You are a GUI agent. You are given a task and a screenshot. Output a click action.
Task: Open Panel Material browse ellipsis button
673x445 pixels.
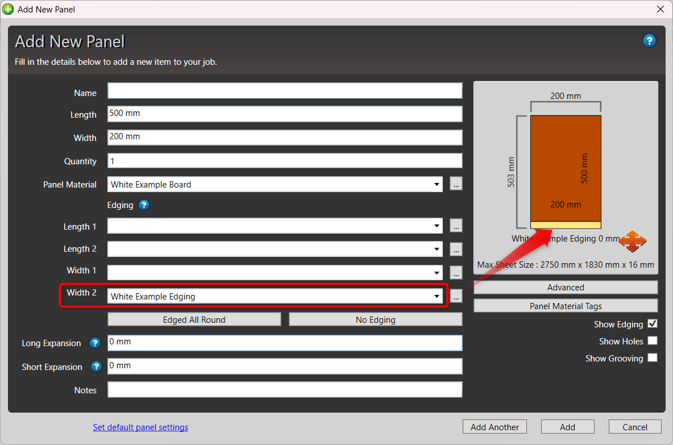[x=456, y=184]
